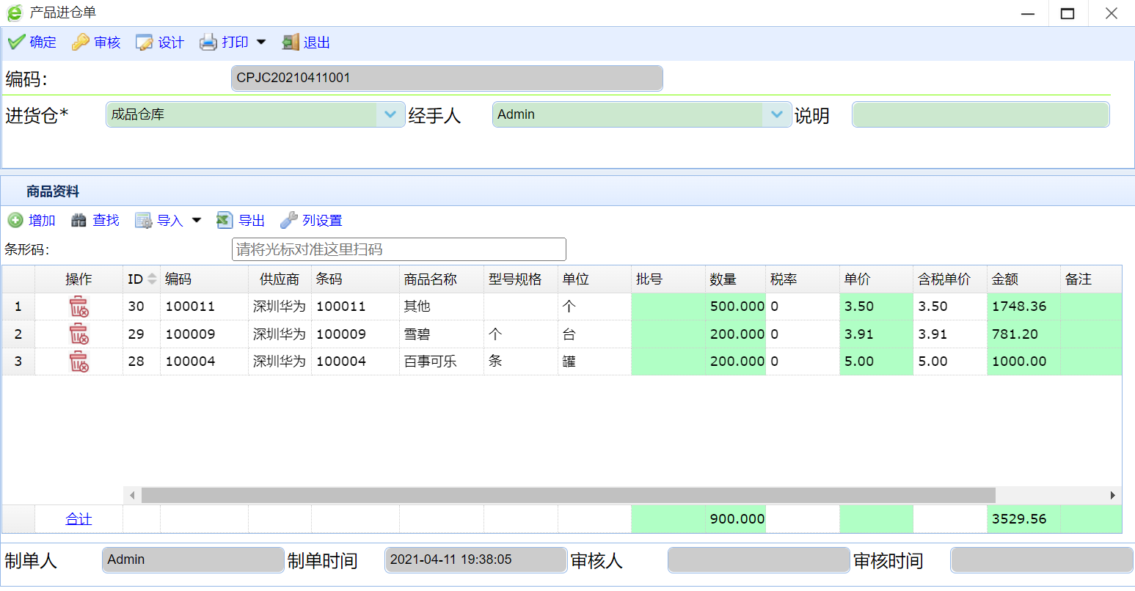Click the 审核 audit label
This screenshot has width=1135, height=591.
point(107,43)
